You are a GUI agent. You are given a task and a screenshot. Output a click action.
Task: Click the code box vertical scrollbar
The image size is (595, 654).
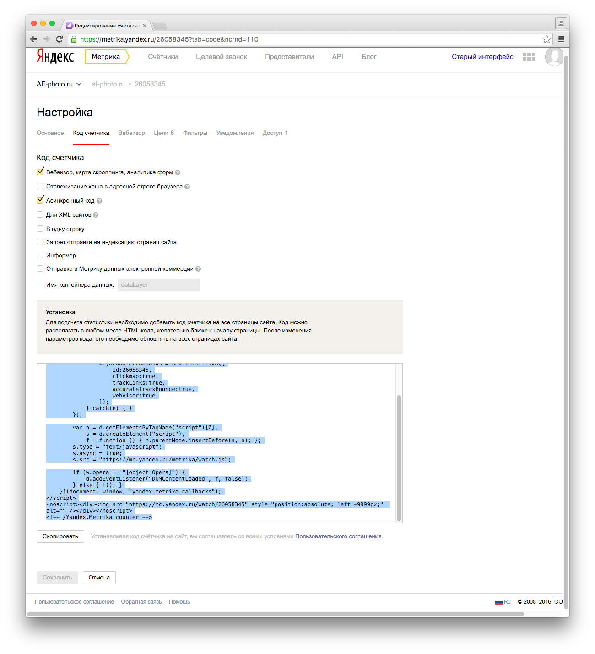pyautogui.click(x=399, y=458)
